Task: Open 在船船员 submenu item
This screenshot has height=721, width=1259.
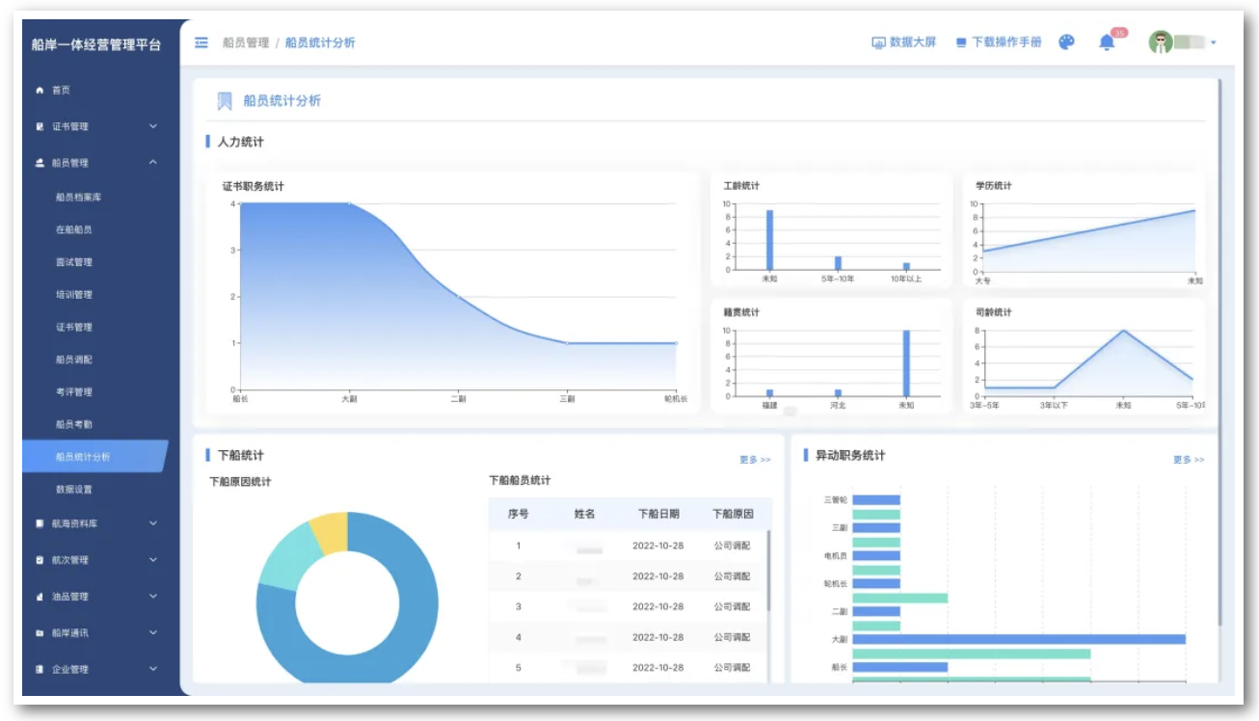Action: [74, 229]
